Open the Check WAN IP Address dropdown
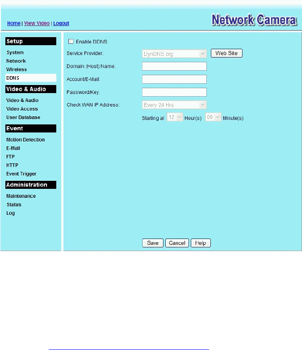The image size is (302, 350). (x=174, y=105)
